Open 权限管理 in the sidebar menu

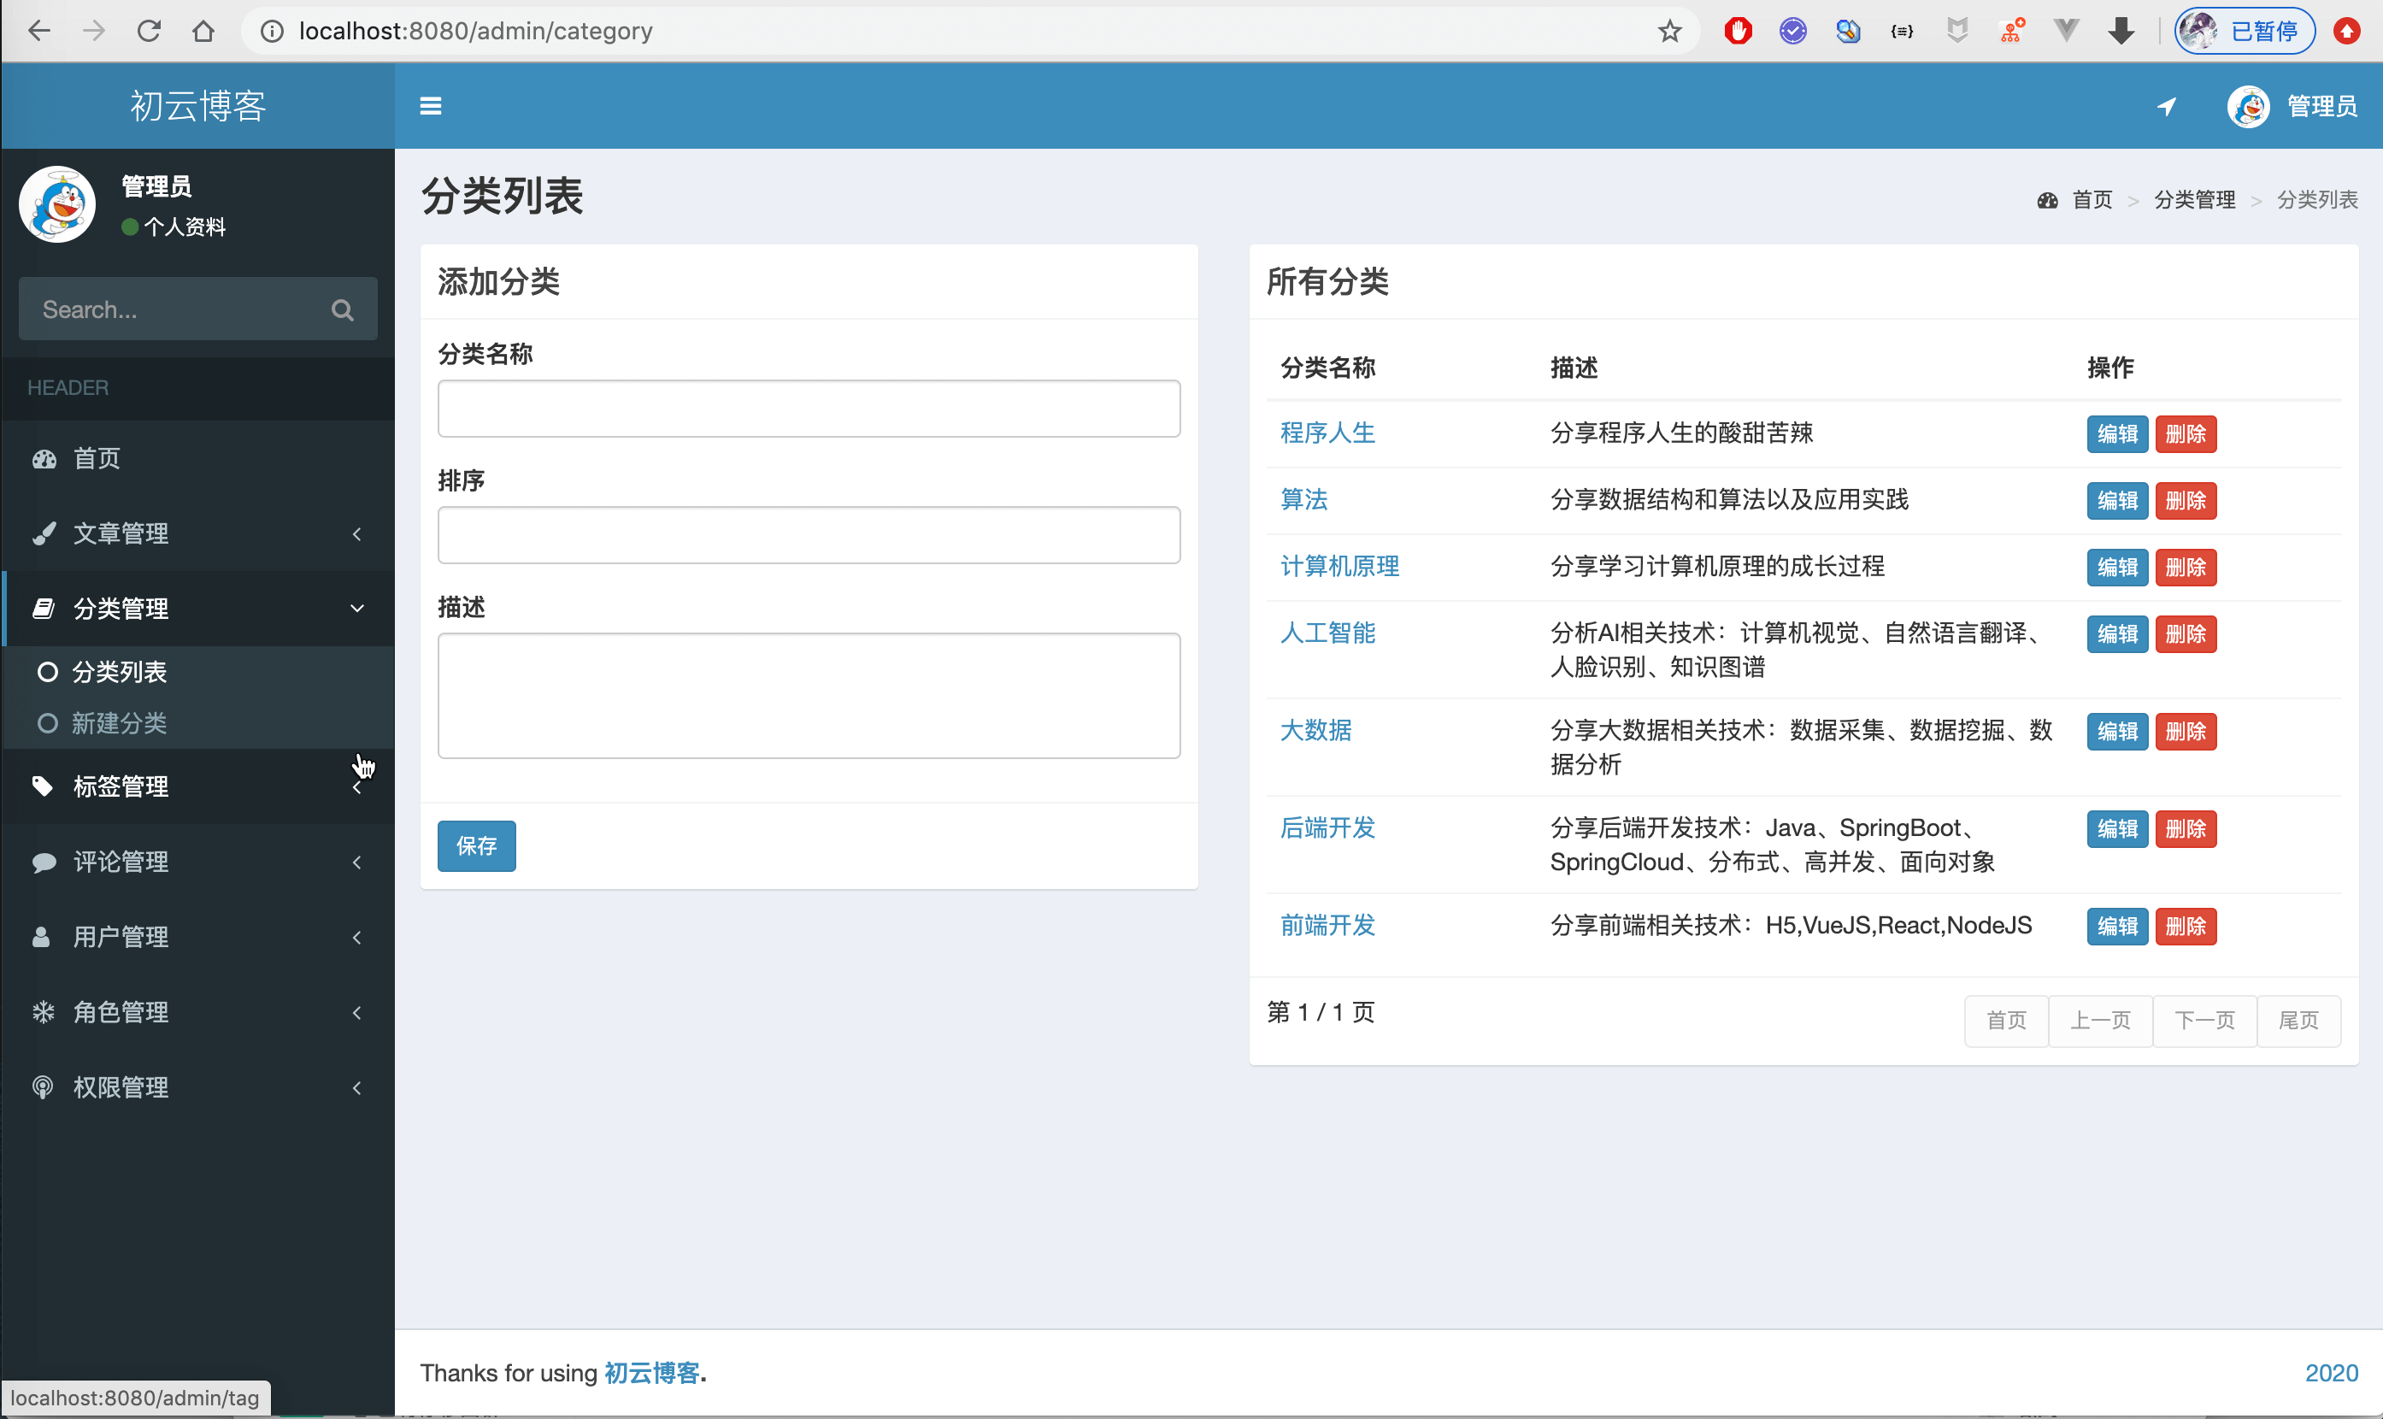[121, 1087]
